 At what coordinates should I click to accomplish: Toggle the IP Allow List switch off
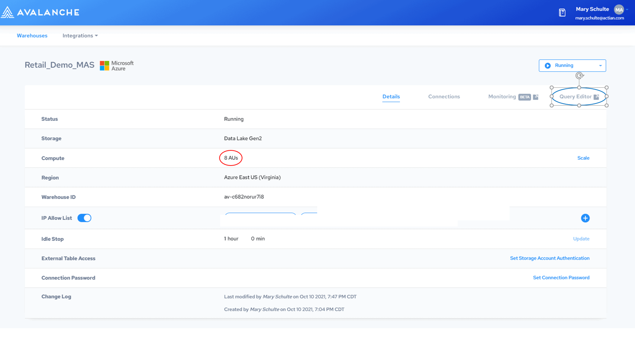tap(85, 217)
